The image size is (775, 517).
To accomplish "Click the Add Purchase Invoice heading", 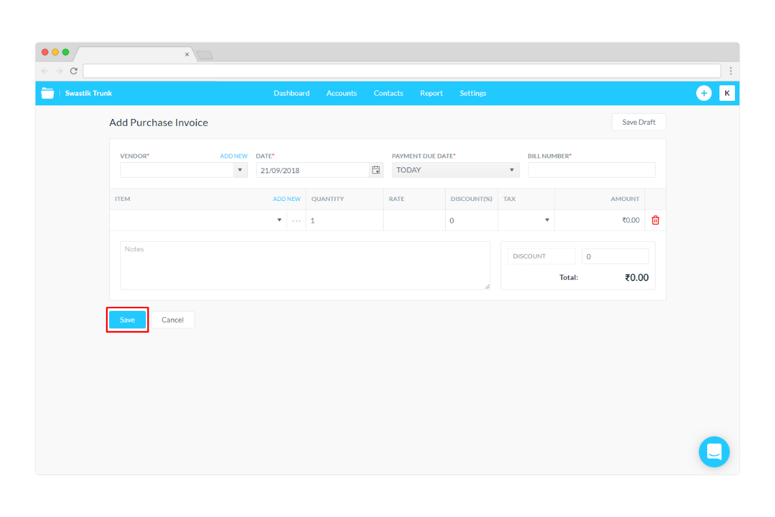I will click(159, 123).
